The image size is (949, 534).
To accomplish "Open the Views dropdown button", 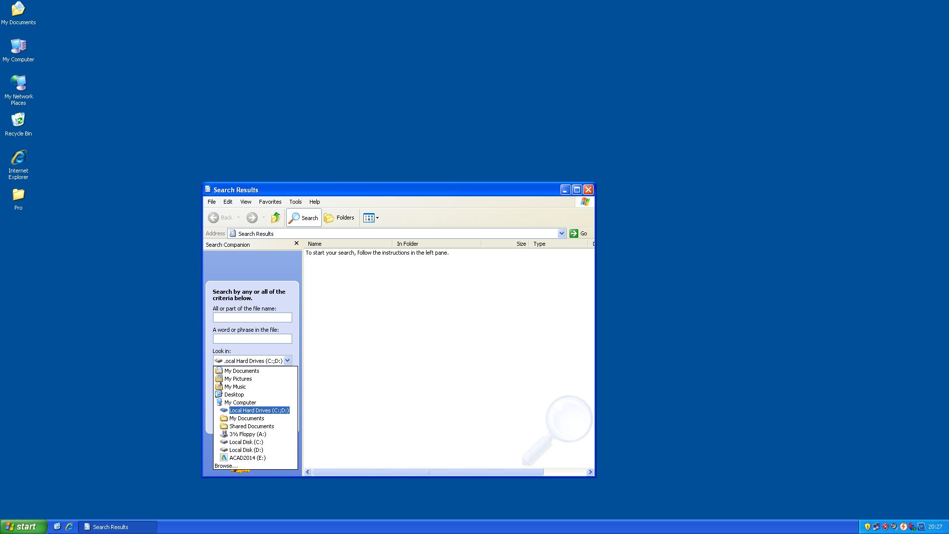I will pos(371,218).
